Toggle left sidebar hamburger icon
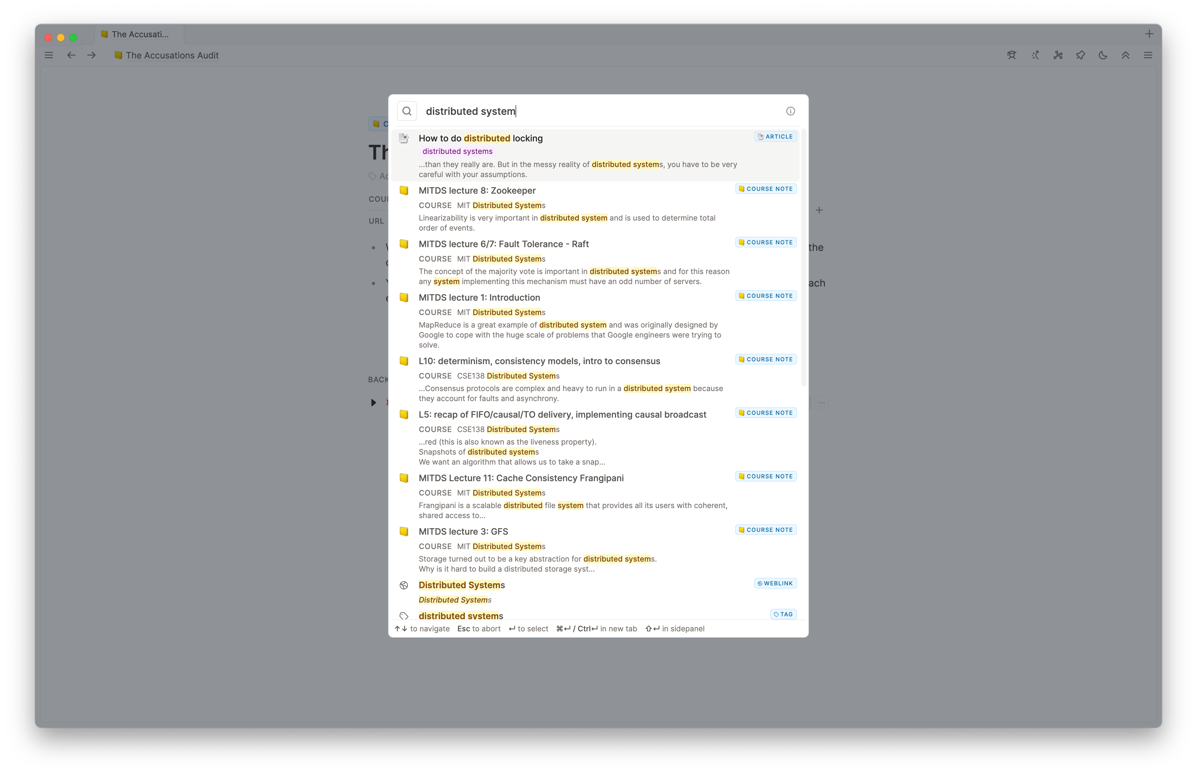The height and width of the screenshot is (774, 1197). point(49,55)
